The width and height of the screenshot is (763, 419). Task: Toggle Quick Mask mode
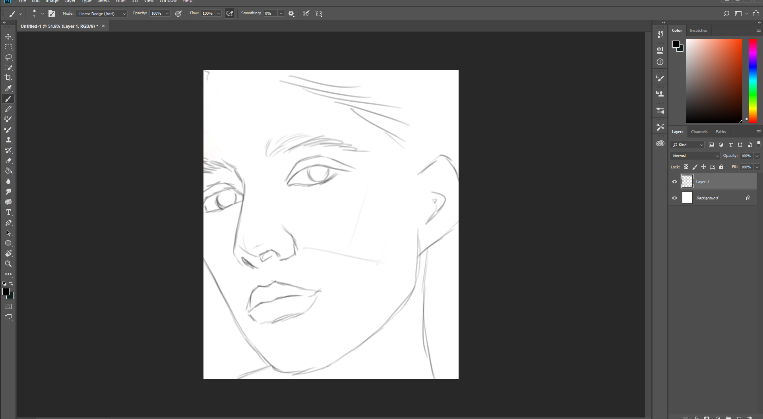[x=8, y=307]
